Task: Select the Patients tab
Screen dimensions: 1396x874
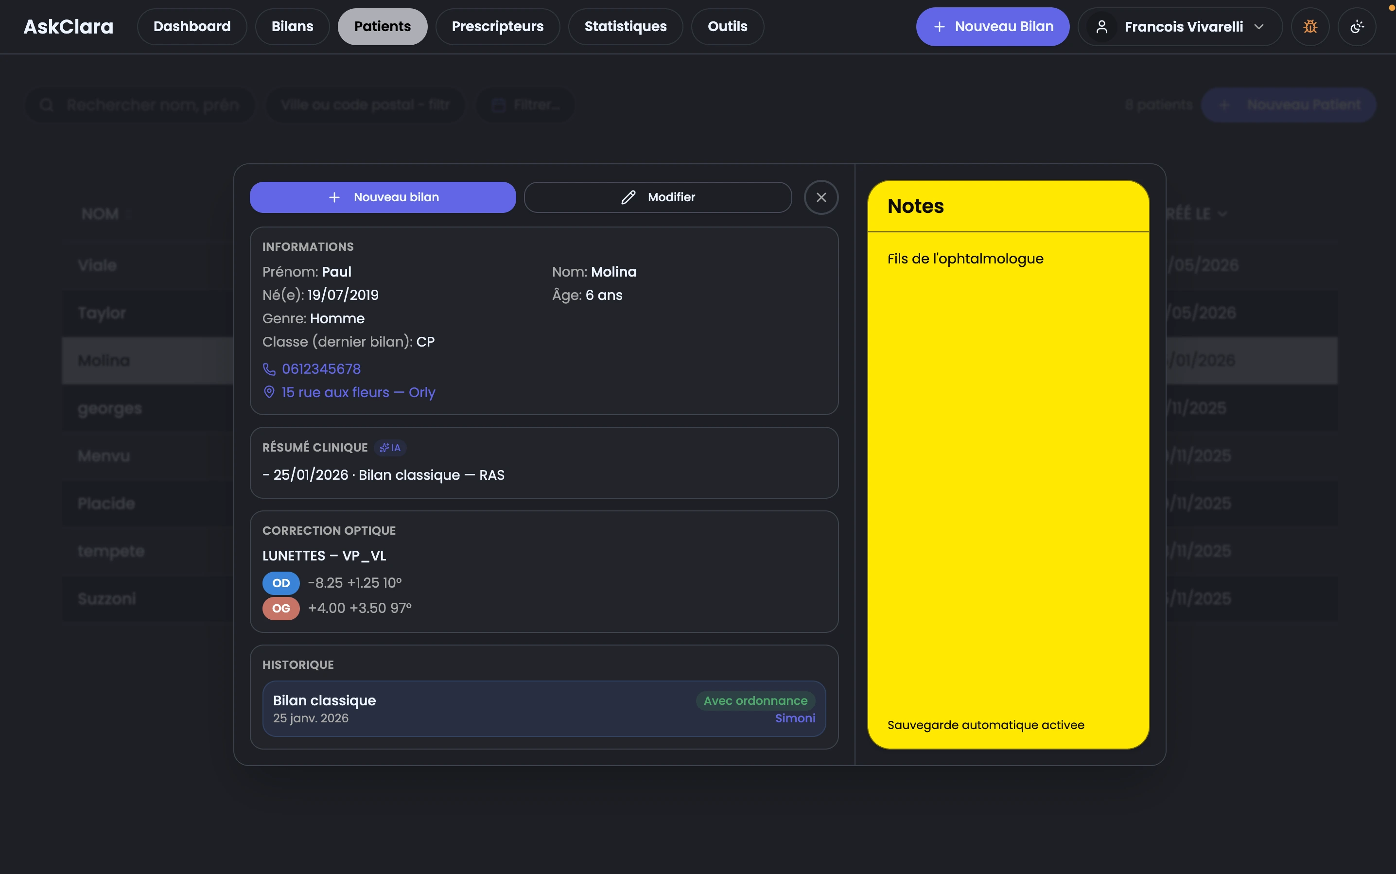Action: 383,27
